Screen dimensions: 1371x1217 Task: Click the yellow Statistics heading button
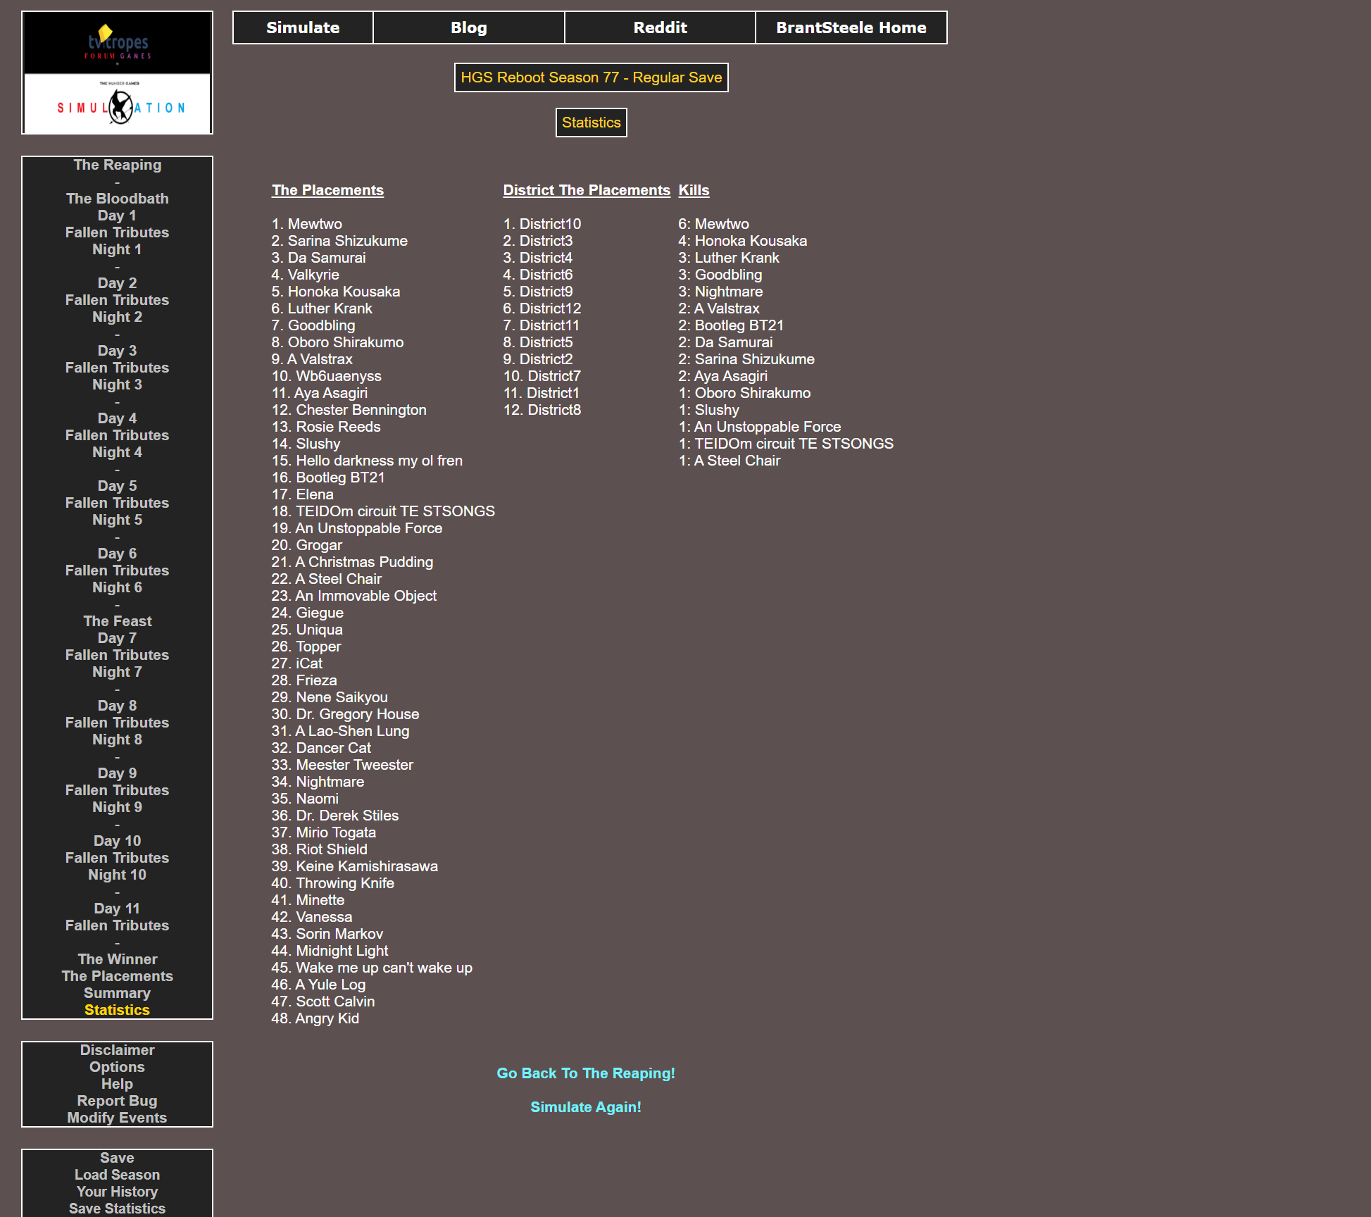pos(591,123)
